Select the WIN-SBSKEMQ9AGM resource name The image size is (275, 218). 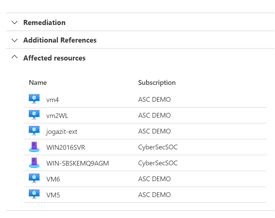[x=78, y=163]
